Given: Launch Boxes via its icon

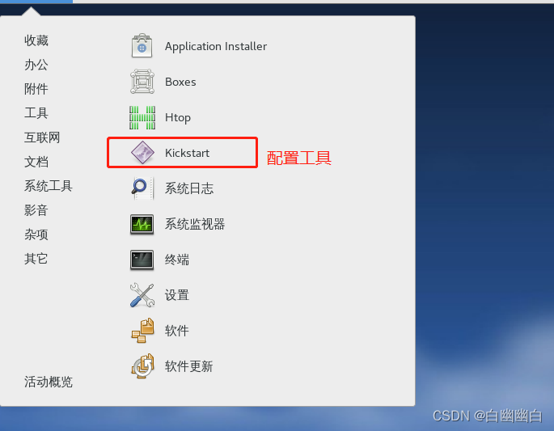Looking at the screenshot, I should pyautogui.click(x=142, y=82).
